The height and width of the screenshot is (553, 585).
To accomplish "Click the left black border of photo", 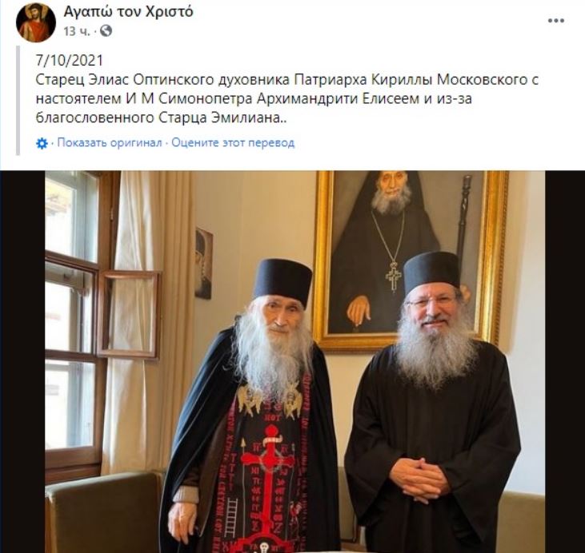I will tap(22, 362).
